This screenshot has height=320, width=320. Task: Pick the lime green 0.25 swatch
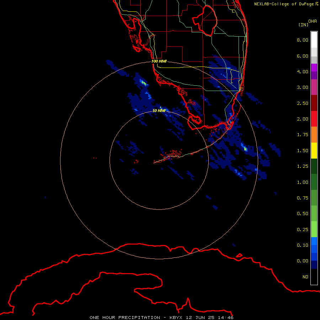coord(314,229)
